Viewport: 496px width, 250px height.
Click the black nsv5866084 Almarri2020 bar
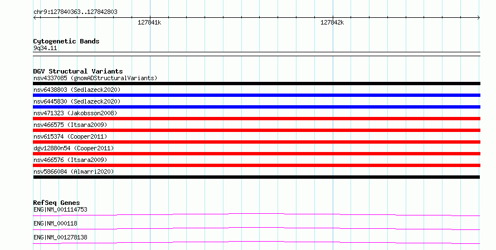coord(256,177)
